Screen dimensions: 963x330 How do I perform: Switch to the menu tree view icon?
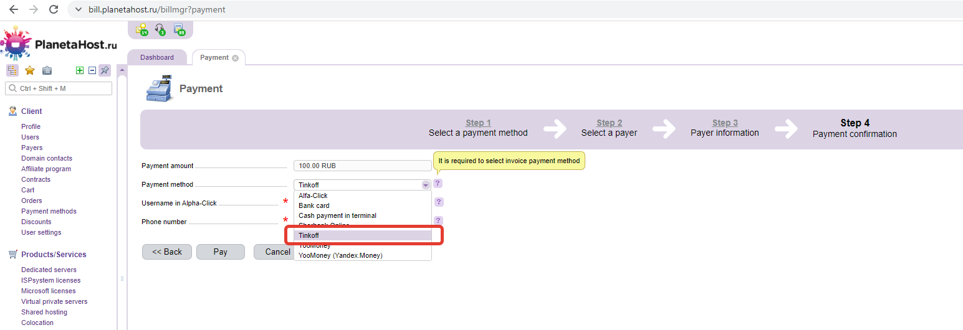coord(12,70)
